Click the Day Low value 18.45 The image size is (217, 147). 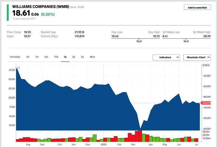[x=115, y=36]
